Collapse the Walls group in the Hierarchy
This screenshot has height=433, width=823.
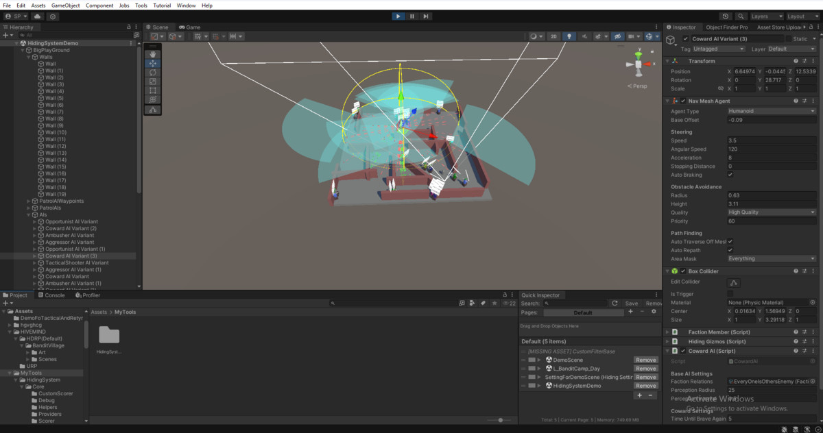pos(28,57)
